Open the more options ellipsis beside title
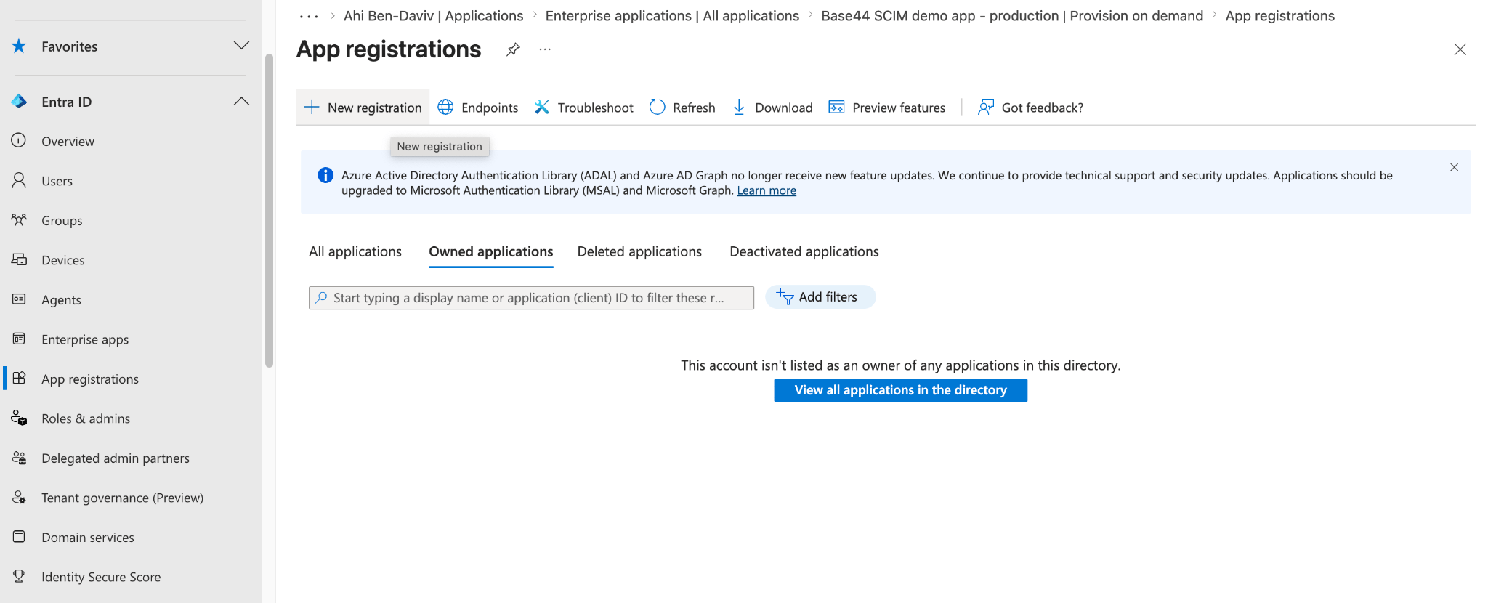Viewport: 1488px width, 603px height. click(x=545, y=49)
